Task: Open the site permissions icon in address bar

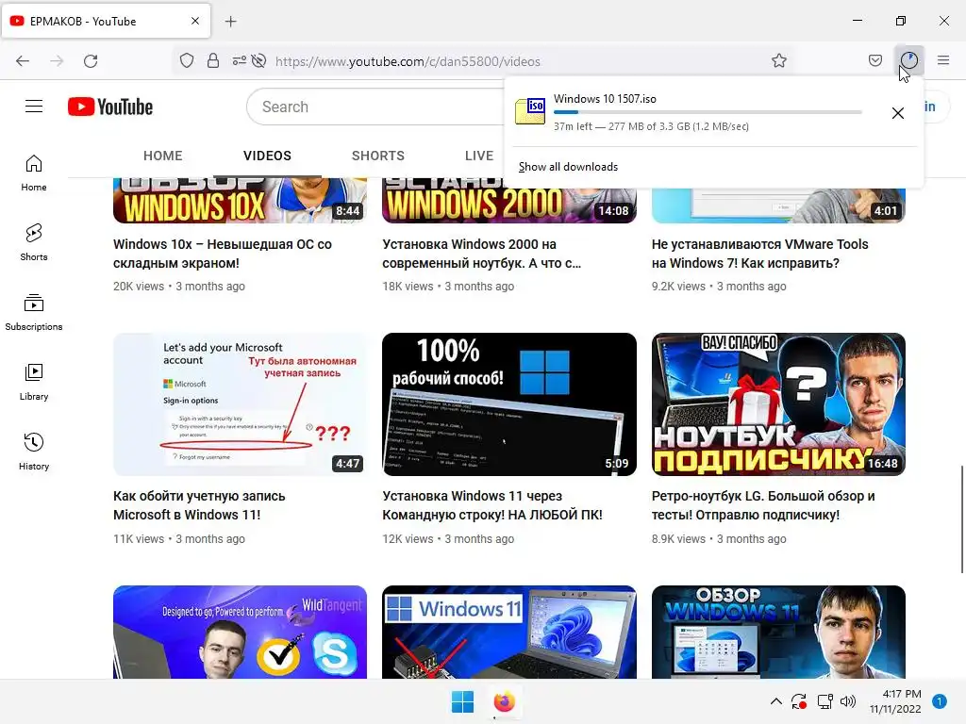Action: coord(239,61)
